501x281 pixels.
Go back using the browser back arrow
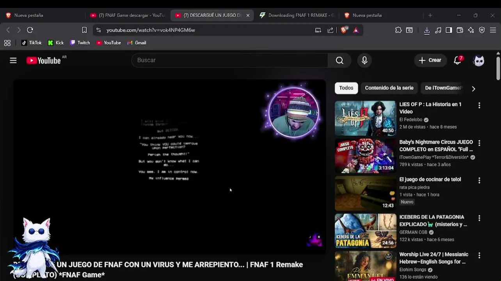point(8,30)
